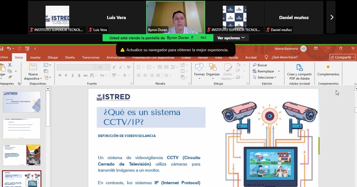Screen dimensions: 357x187
Task: Expand the Ver opciones dropdown
Action: click(x=231, y=38)
